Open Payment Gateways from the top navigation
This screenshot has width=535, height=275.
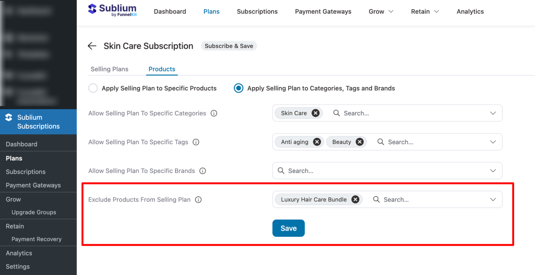point(323,12)
